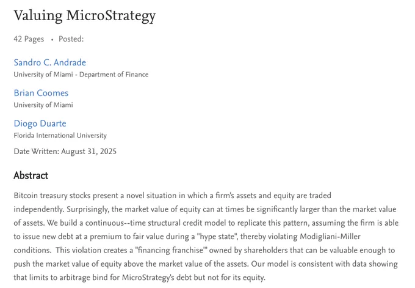Click the Abstract heading
Screen dimensions: 415x288
(x=31, y=175)
